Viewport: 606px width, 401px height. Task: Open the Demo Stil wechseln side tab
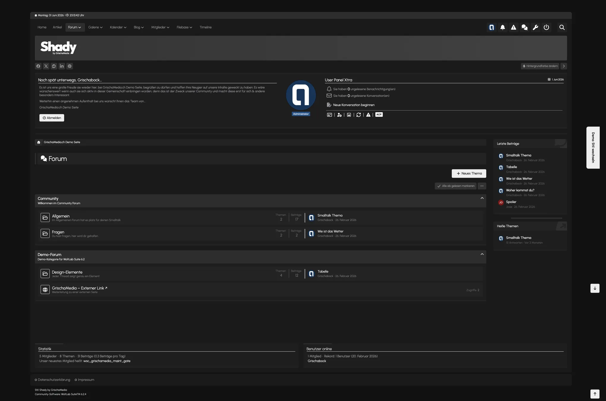pos(593,148)
